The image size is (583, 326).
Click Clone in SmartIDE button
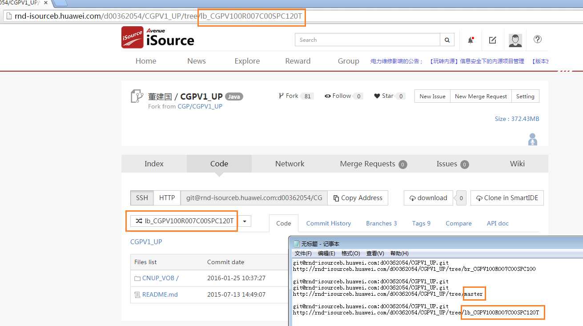coord(507,198)
